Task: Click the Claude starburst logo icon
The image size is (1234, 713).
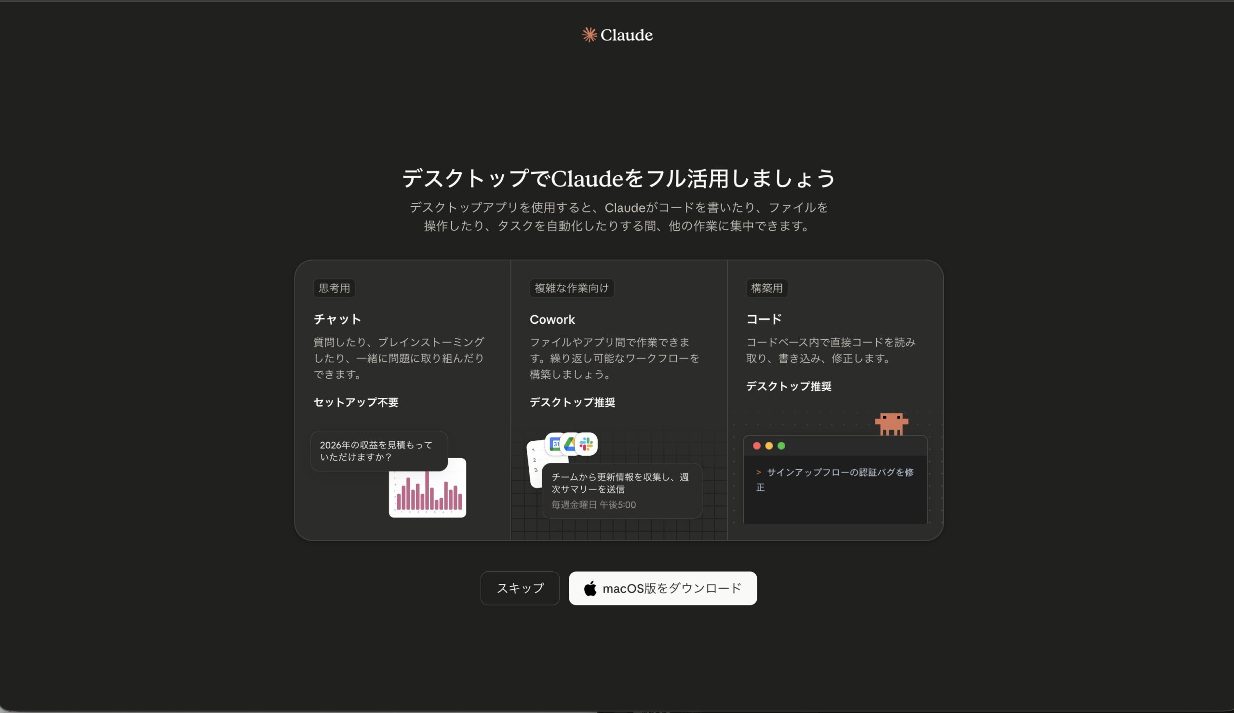Action: click(589, 35)
